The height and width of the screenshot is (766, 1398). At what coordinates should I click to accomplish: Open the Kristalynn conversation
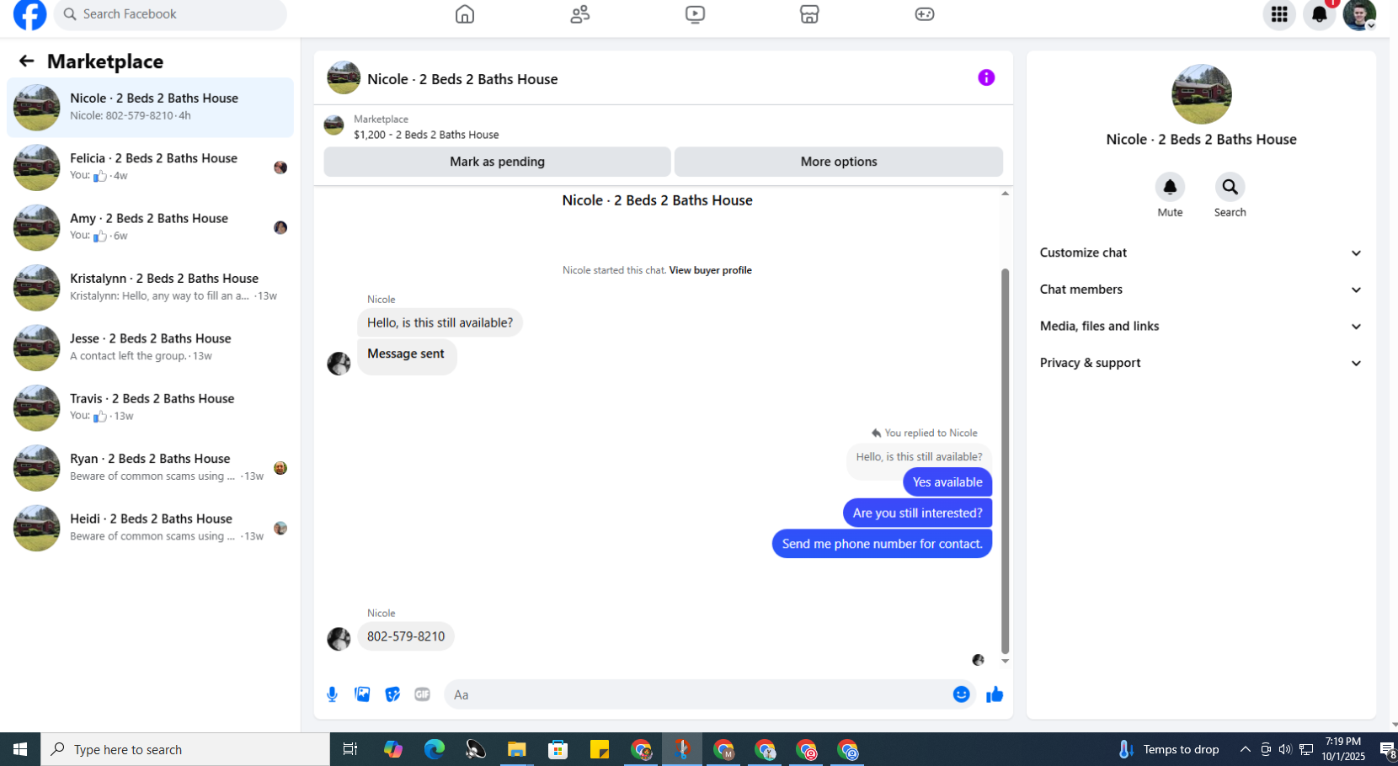click(150, 287)
